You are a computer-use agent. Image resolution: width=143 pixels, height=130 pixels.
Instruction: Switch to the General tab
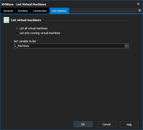8,11
